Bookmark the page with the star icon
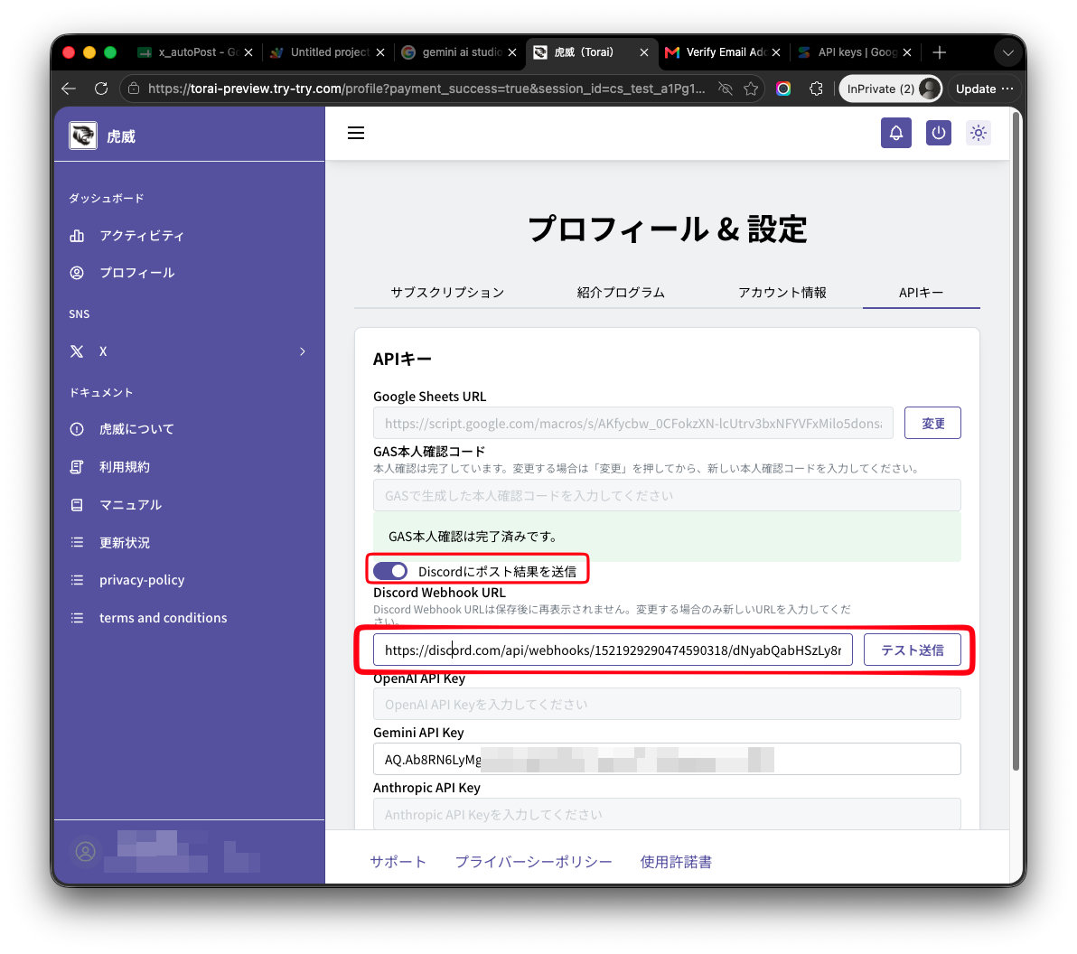 751,89
